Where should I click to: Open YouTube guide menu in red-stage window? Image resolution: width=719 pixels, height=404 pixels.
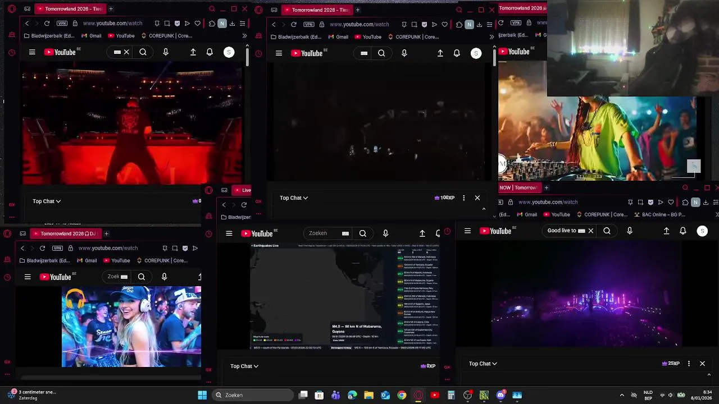(32, 52)
